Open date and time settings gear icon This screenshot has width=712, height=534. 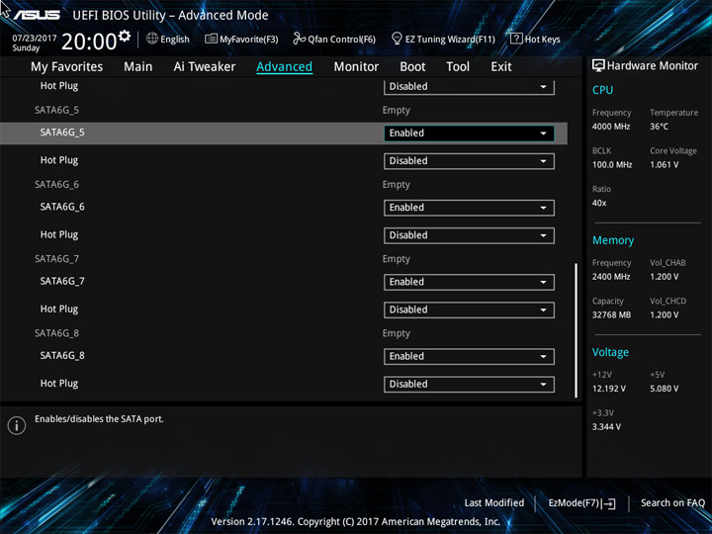[x=125, y=36]
